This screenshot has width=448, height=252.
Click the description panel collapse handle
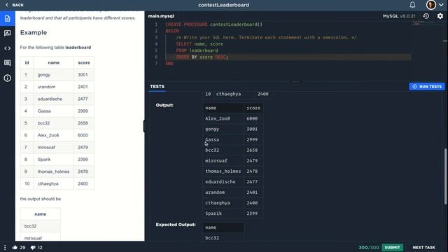(144, 126)
